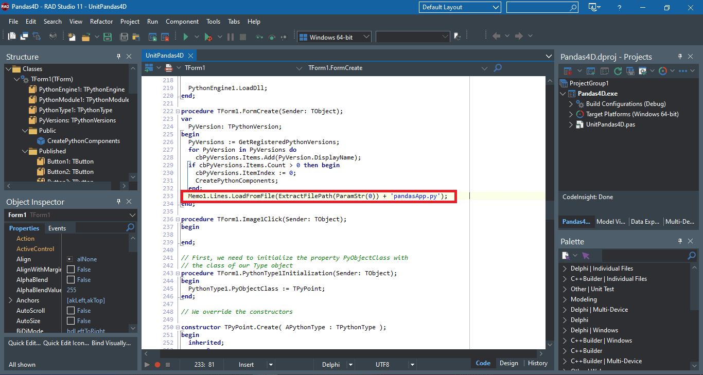
Task: Click Add file to project icon
Action: click(153, 37)
